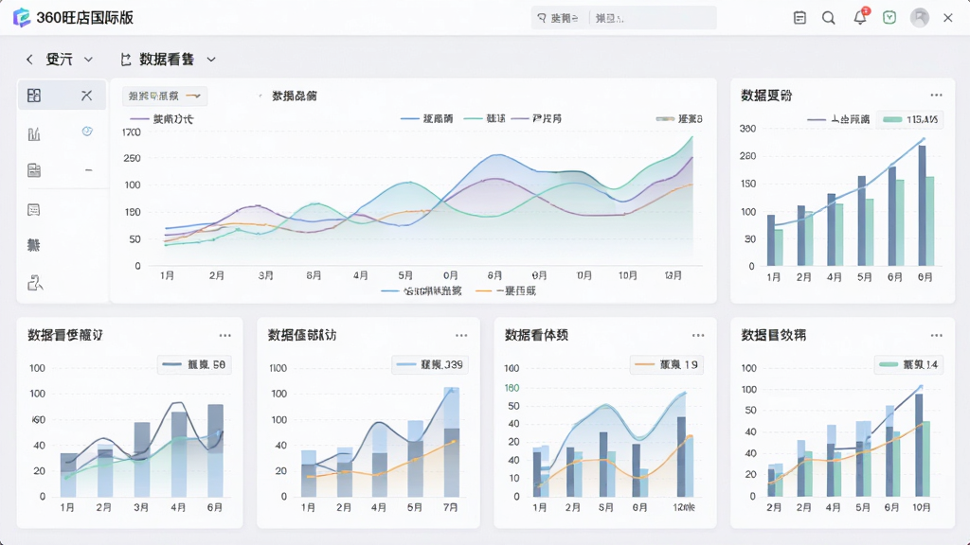Open more options on the second bottom card
Viewport: 970px width, 545px height.
[x=461, y=336]
